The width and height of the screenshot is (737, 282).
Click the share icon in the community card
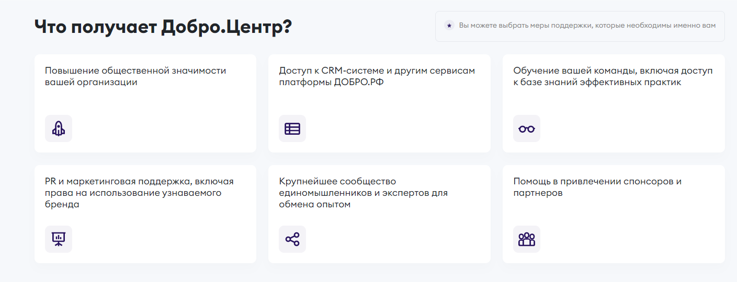pos(292,239)
